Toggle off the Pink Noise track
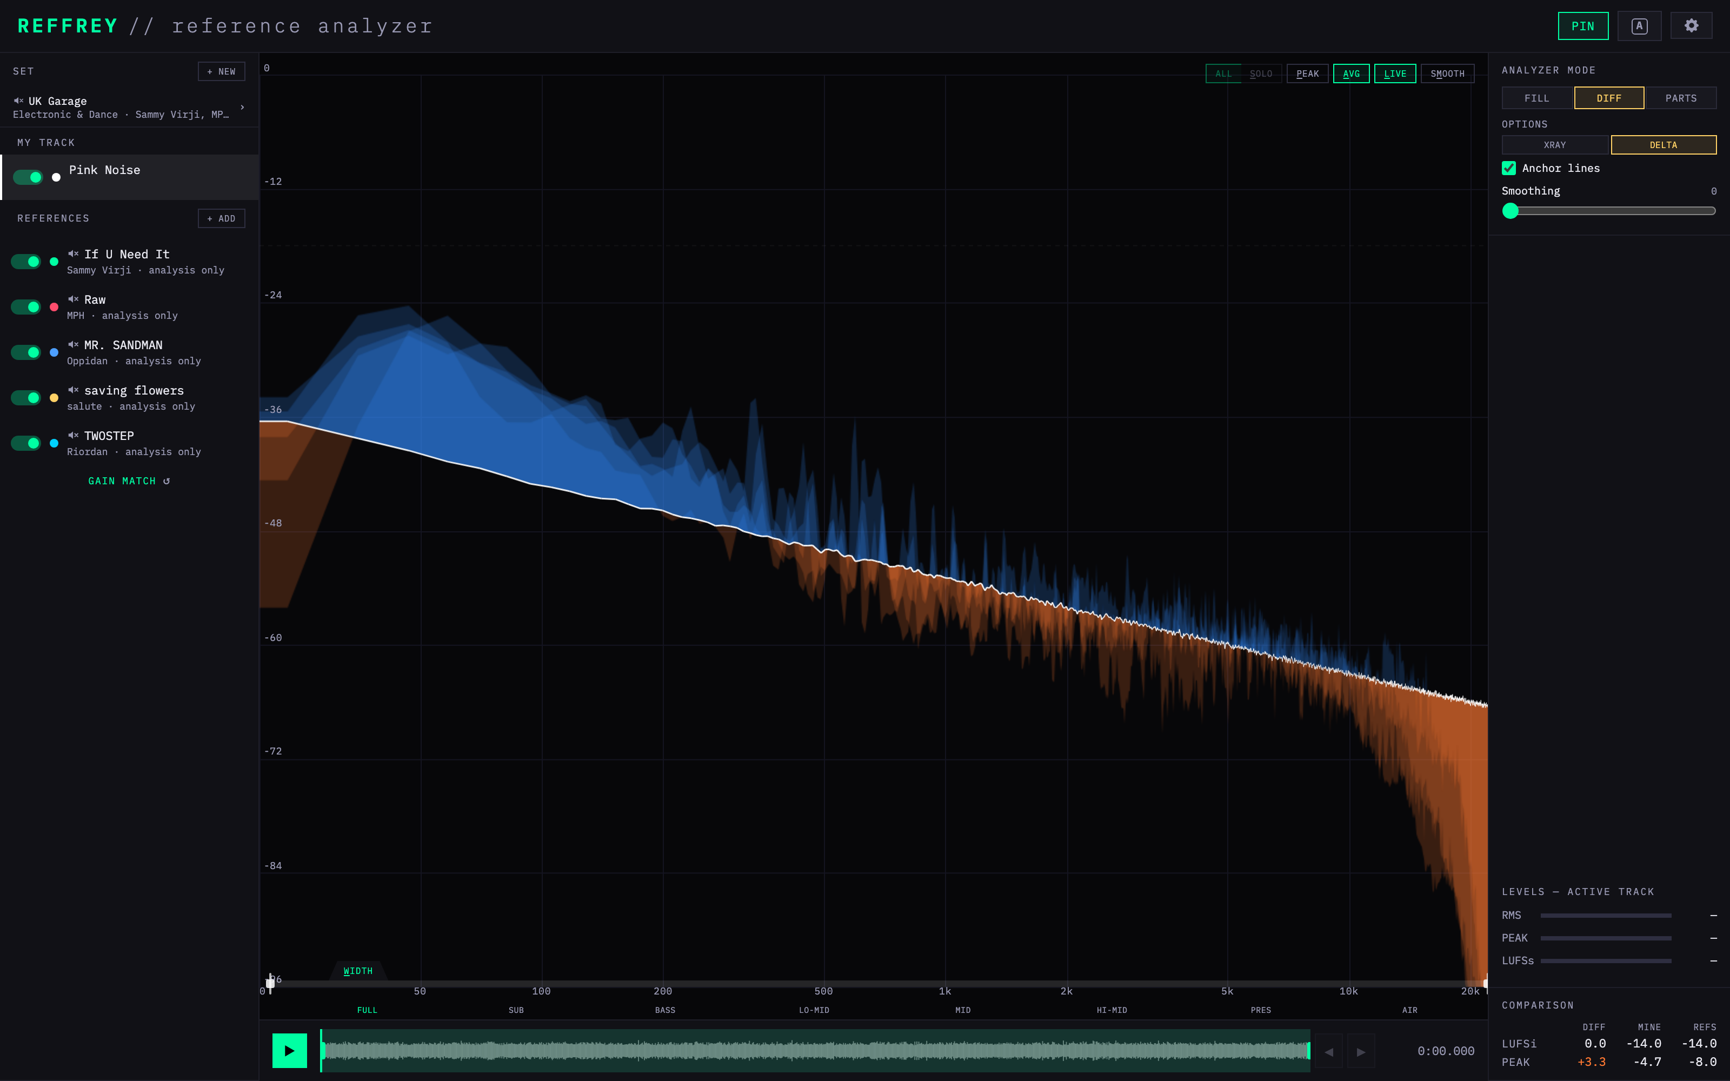The width and height of the screenshot is (1730, 1081). pos(28,177)
